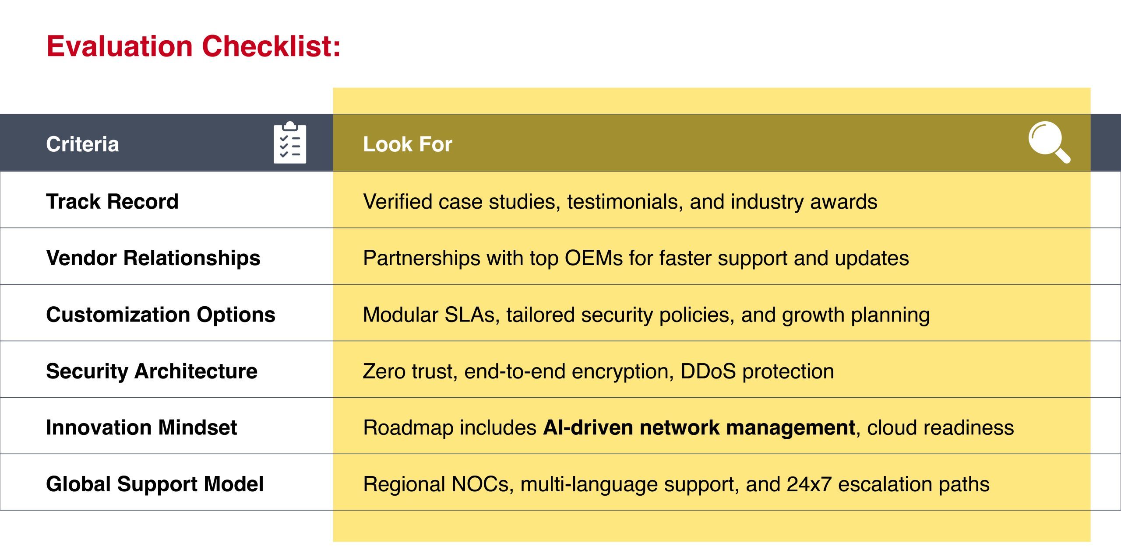Click the magnifying glass icon
Image resolution: width=1121 pixels, height=560 pixels.
1049,142
